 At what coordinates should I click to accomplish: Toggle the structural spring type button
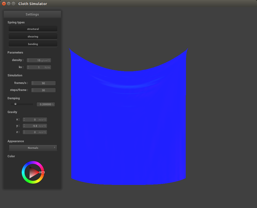pyautogui.click(x=33, y=29)
